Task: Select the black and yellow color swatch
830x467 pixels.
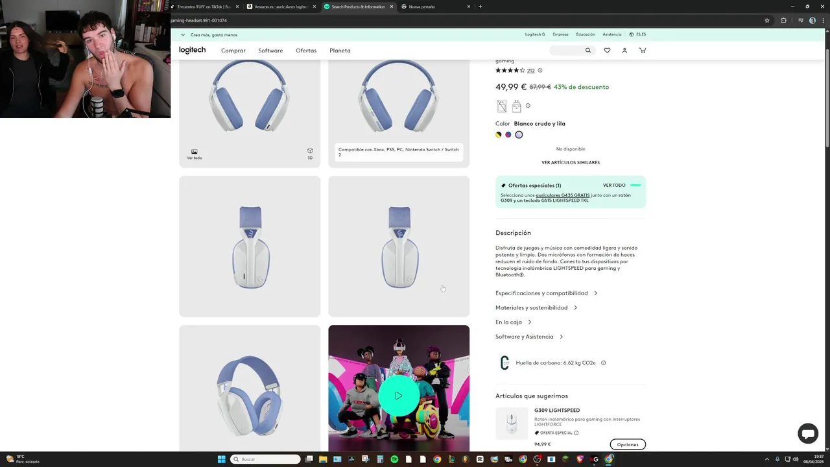Action: point(499,135)
